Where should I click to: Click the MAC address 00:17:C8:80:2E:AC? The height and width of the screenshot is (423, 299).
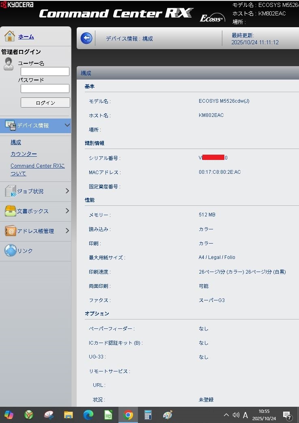(x=220, y=172)
